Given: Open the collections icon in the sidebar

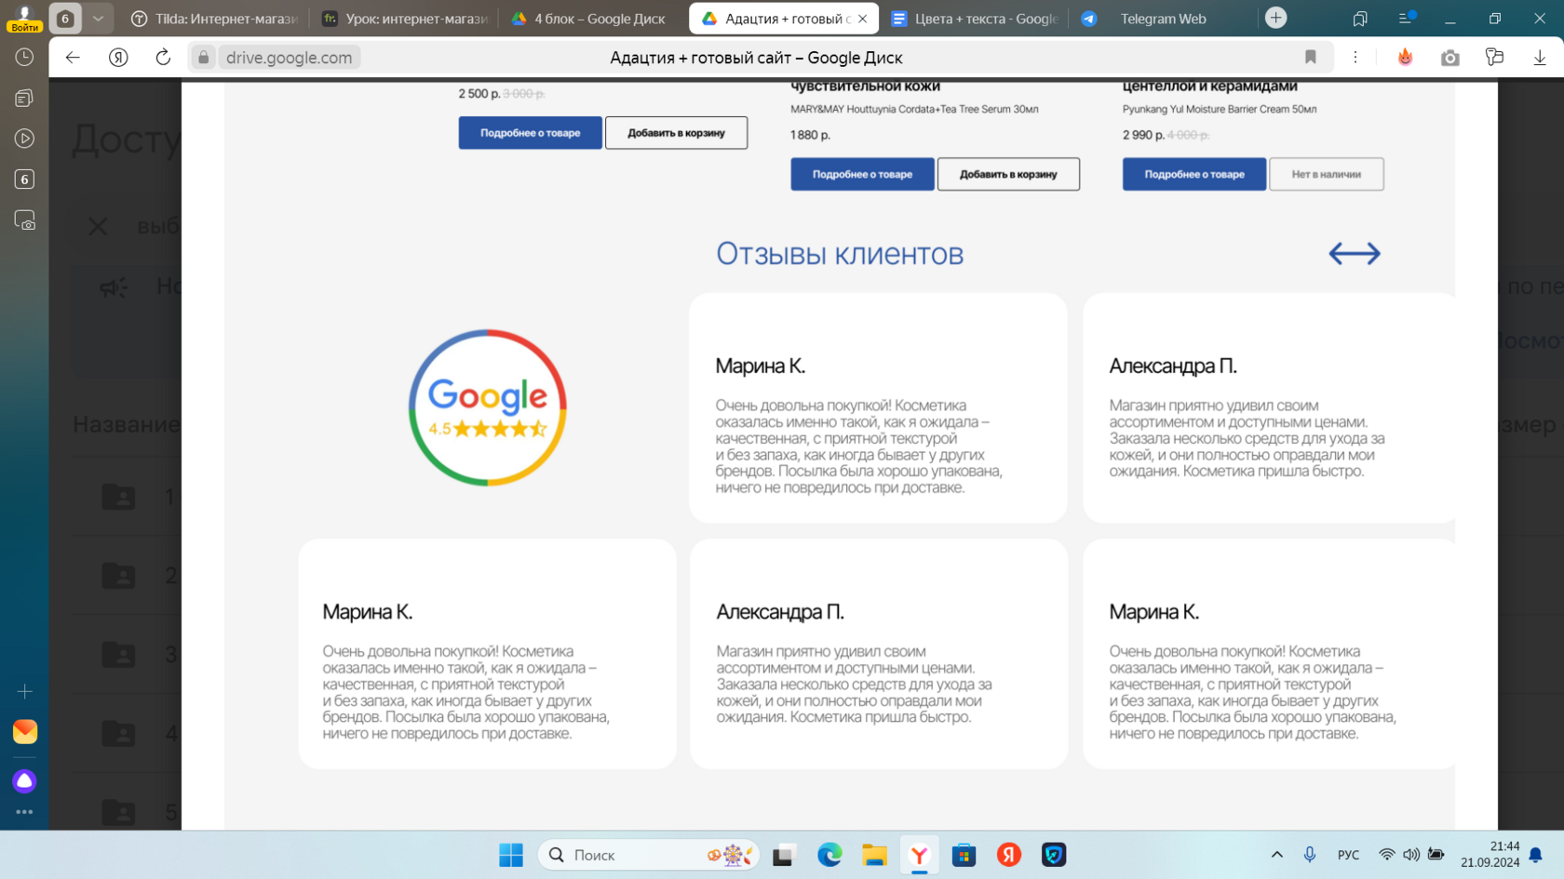Looking at the screenshot, I should [24, 98].
